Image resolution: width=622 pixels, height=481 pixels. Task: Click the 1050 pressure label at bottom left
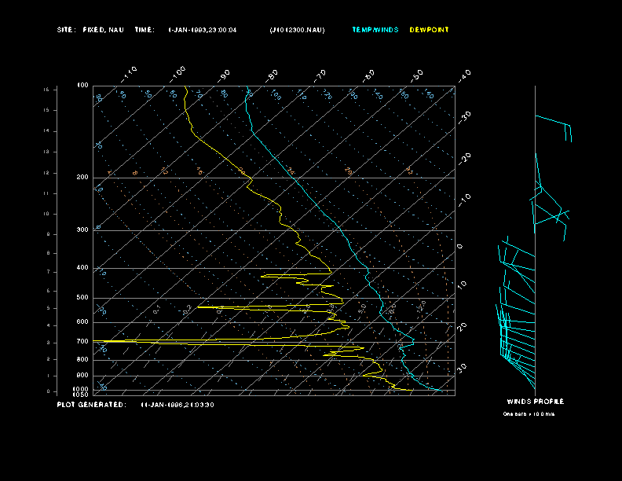[82, 395]
